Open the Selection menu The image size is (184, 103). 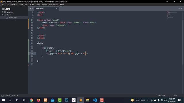14,5
